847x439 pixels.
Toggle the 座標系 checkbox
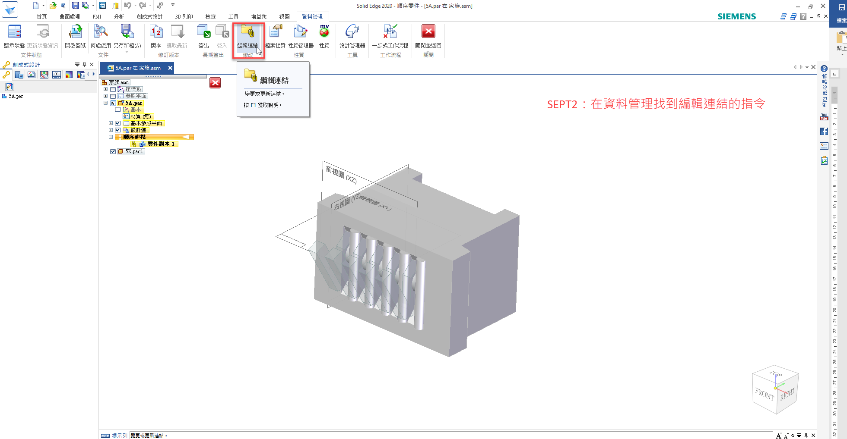tap(113, 89)
